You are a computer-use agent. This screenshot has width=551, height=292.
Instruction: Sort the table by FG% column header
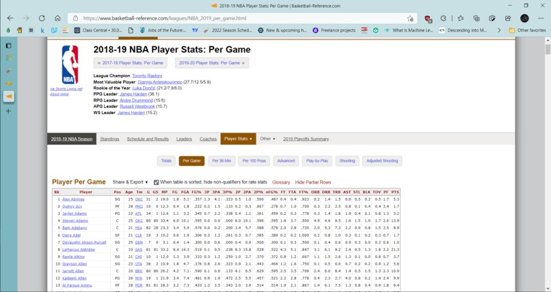point(196,192)
